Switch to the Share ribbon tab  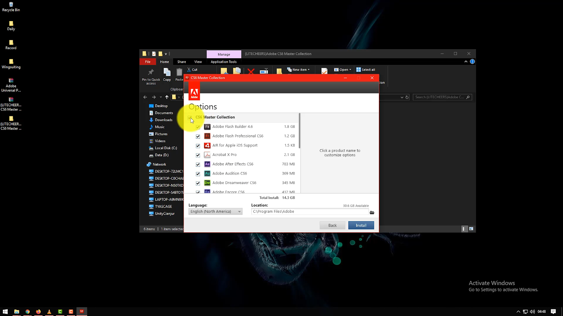point(182,62)
